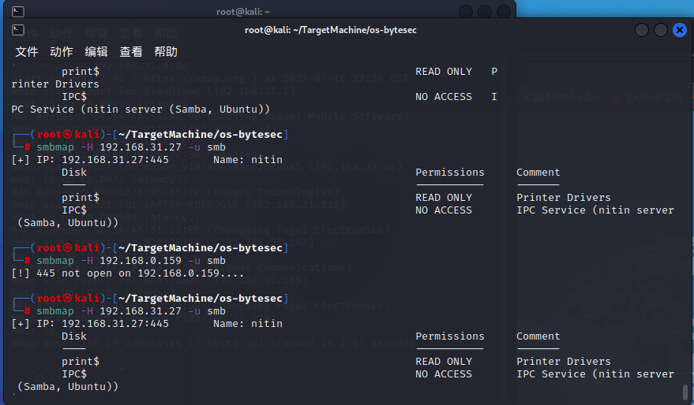The height and width of the screenshot is (405, 694).
Task: Click the last Comment column header
Action: click(x=538, y=336)
